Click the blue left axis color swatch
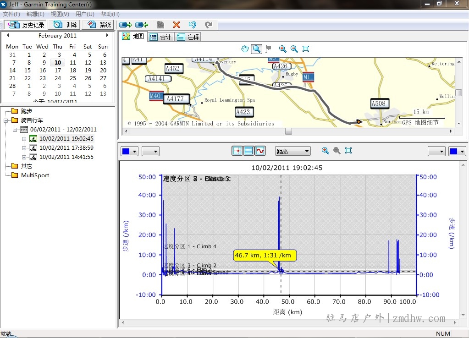The height and width of the screenshot is (338, 469). click(126, 151)
